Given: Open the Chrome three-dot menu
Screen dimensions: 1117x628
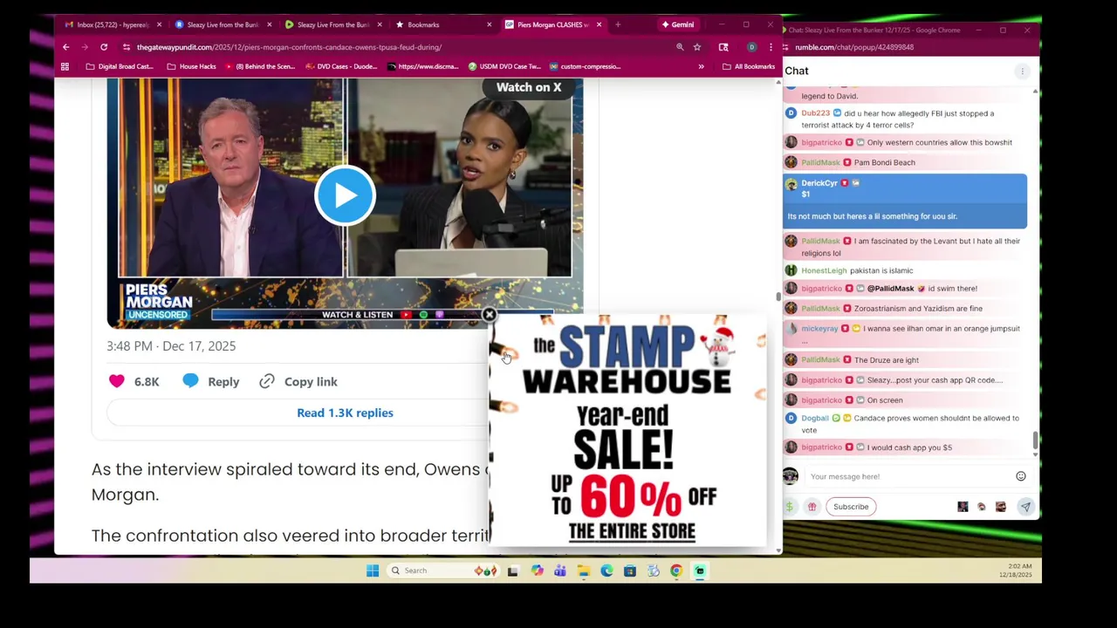Looking at the screenshot, I should click(770, 47).
